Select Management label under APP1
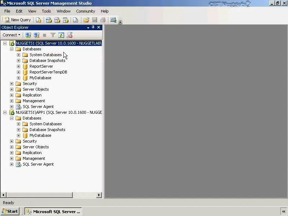 point(34,158)
